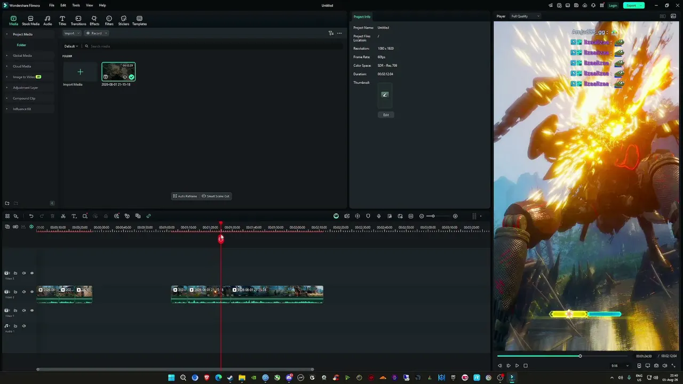Open the Tools menu
The width and height of the screenshot is (683, 384).
[76, 5]
